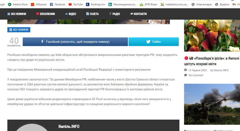Viewport: 240px width, 131px height.
Task: Open the mediakolo.sumy.ua bookmark
Action: [x=174, y=4]
